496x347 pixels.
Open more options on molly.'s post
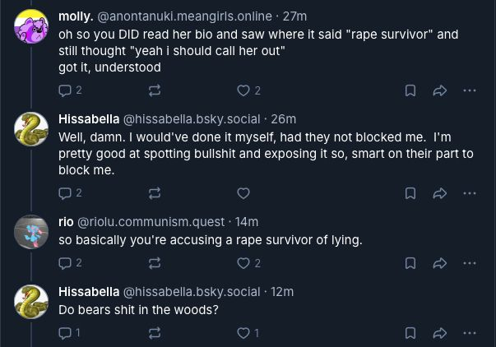click(x=469, y=90)
